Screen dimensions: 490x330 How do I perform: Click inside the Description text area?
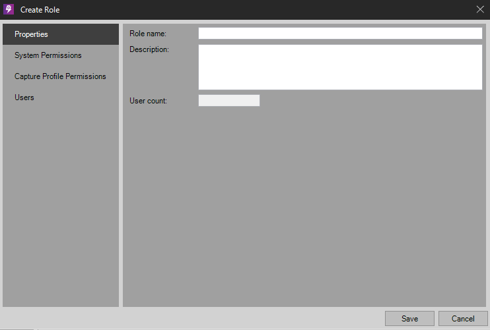point(340,67)
